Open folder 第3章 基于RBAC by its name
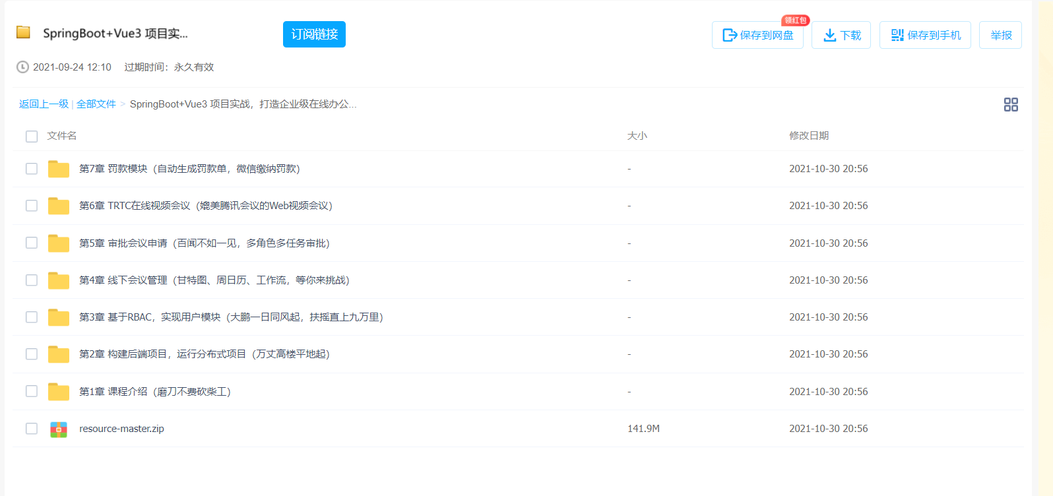The width and height of the screenshot is (1053, 496). pyautogui.click(x=231, y=317)
